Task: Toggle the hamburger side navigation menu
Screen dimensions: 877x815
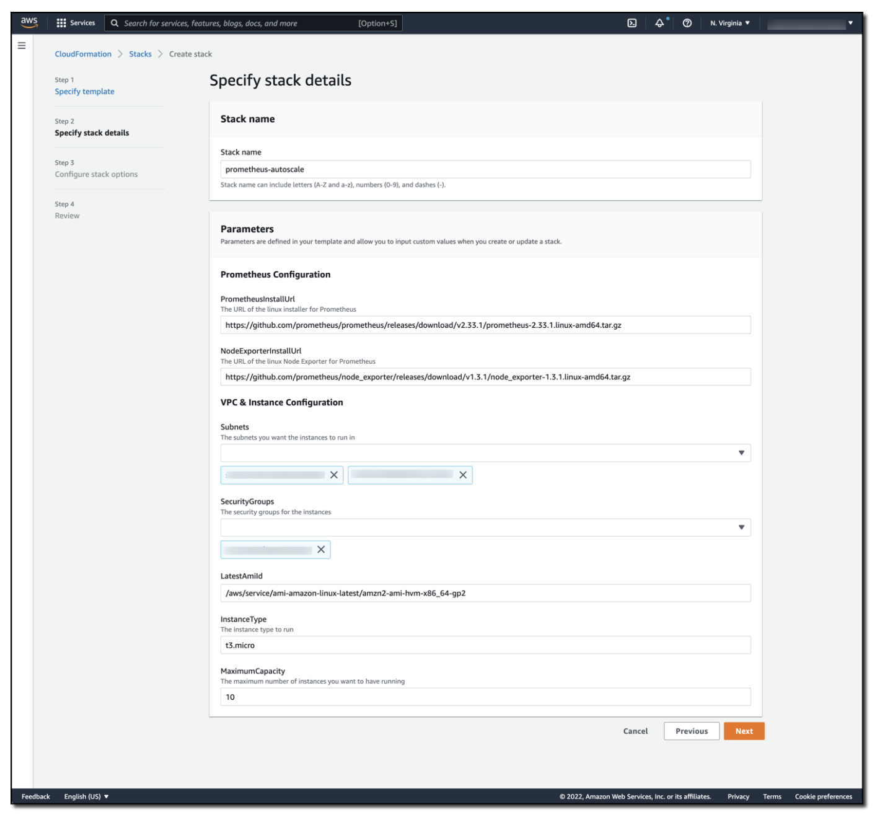Action: point(22,45)
